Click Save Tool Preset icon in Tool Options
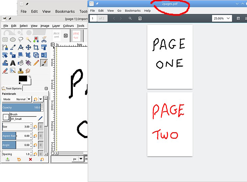247x182 pixels. coord(8,159)
